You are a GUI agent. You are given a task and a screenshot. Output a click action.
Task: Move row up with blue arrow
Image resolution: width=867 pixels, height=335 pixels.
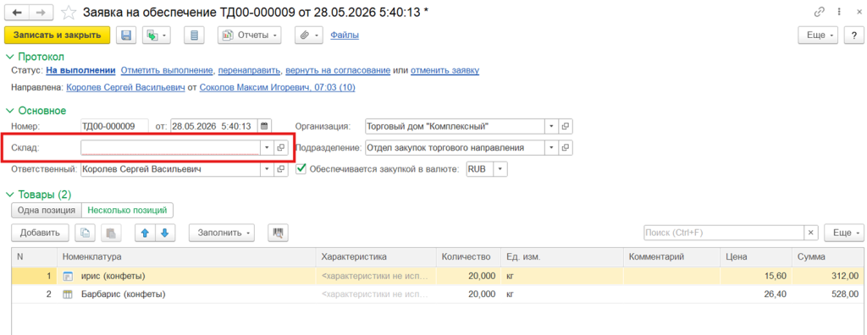[145, 233]
